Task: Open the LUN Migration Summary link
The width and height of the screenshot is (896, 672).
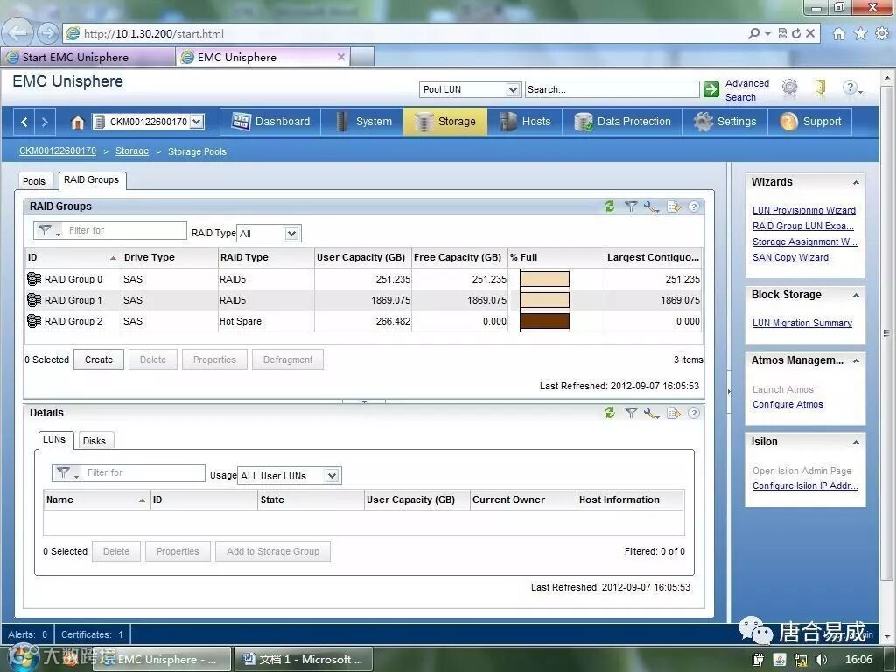Action: (801, 323)
